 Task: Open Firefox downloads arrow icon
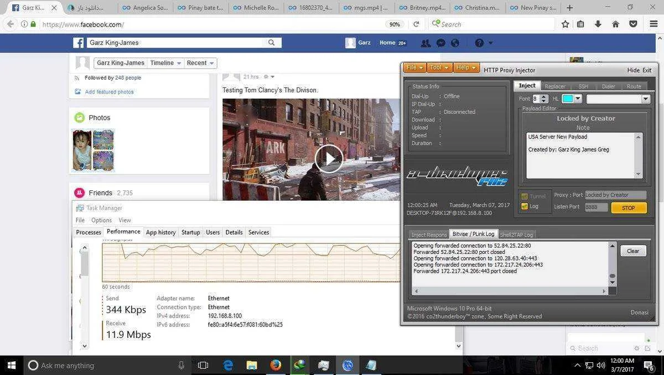(598, 24)
